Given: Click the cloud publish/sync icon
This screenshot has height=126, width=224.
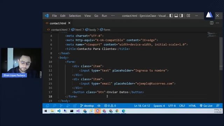Looking at the screenshot, I should pyautogui.click(x=99, y=106).
